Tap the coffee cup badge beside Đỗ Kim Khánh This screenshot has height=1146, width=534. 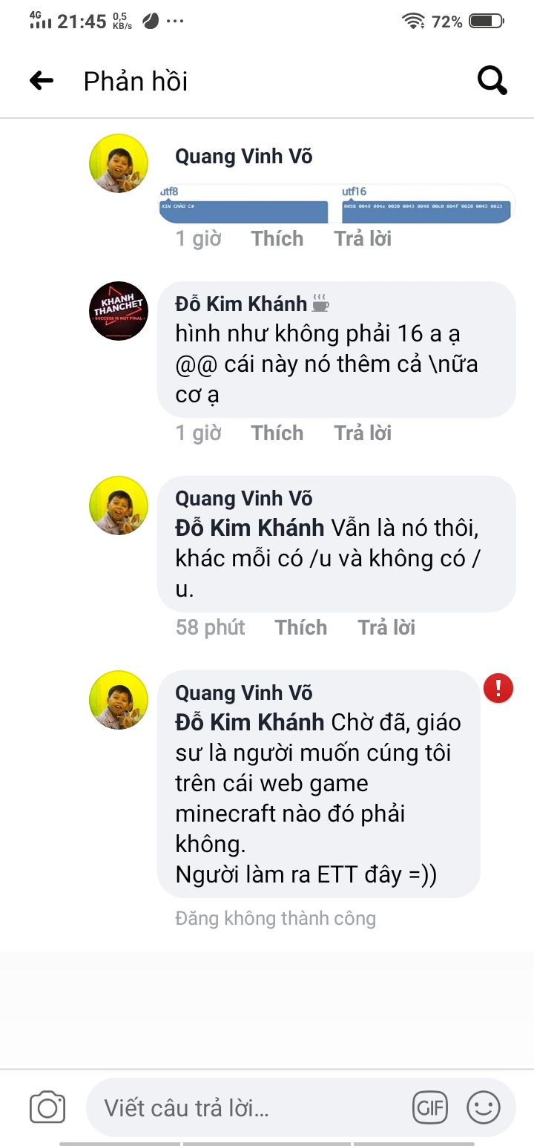pyautogui.click(x=320, y=304)
